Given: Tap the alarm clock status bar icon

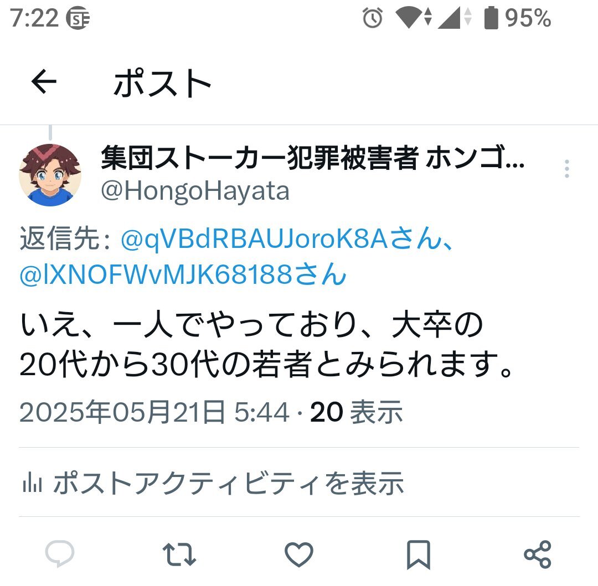Looking at the screenshot, I should (x=372, y=18).
